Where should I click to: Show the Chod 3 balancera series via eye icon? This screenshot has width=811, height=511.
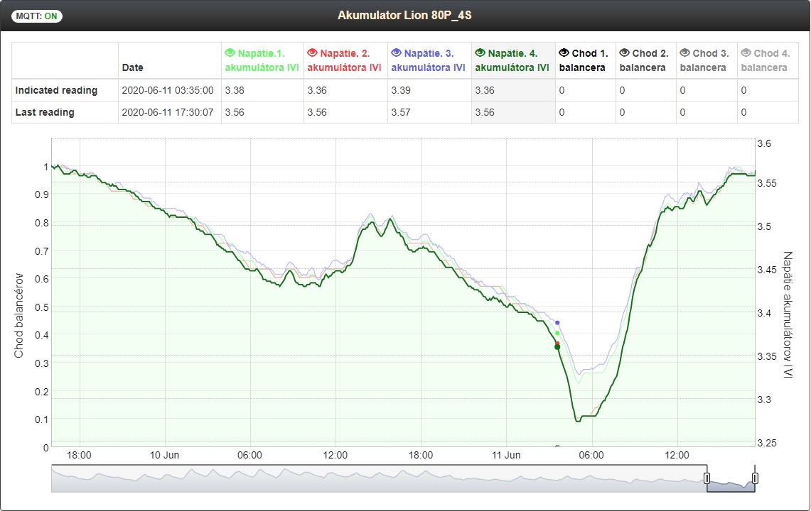(x=684, y=53)
